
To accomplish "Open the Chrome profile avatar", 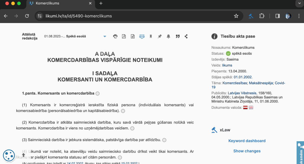I will tap(288, 16).
